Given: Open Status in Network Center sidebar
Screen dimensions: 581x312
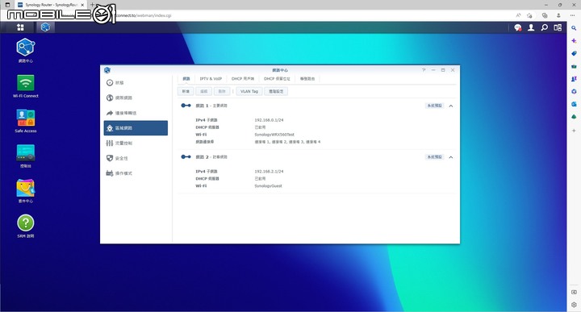Looking at the screenshot, I should tap(136, 82).
